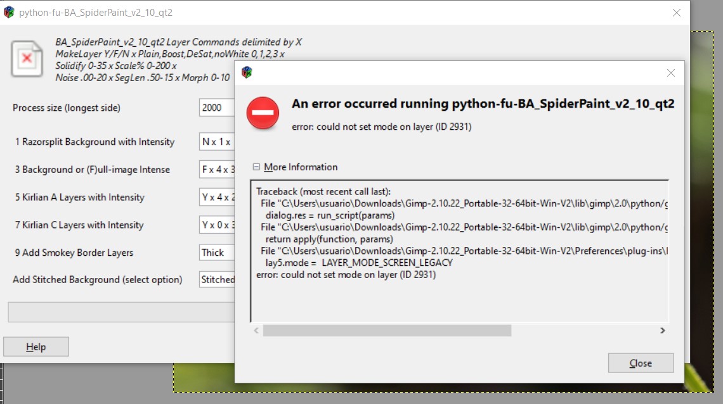Close the SpiderPaint plugin window with X
723x404 pixels.
point(677,13)
